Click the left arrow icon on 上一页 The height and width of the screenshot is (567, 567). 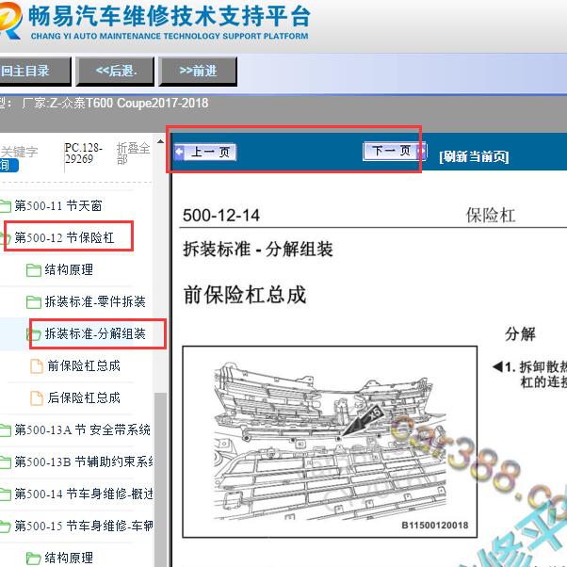179,152
